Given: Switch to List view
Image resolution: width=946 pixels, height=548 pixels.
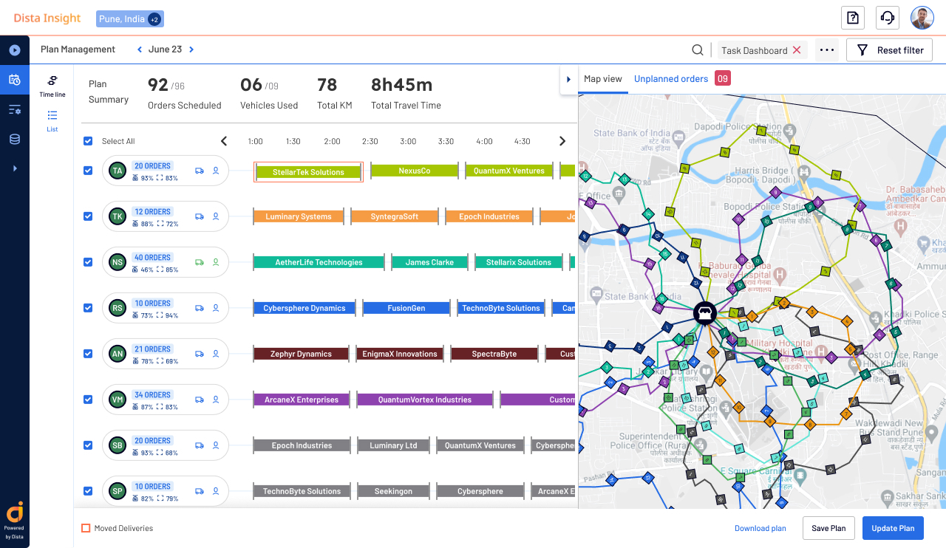Looking at the screenshot, I should [52, 120].
